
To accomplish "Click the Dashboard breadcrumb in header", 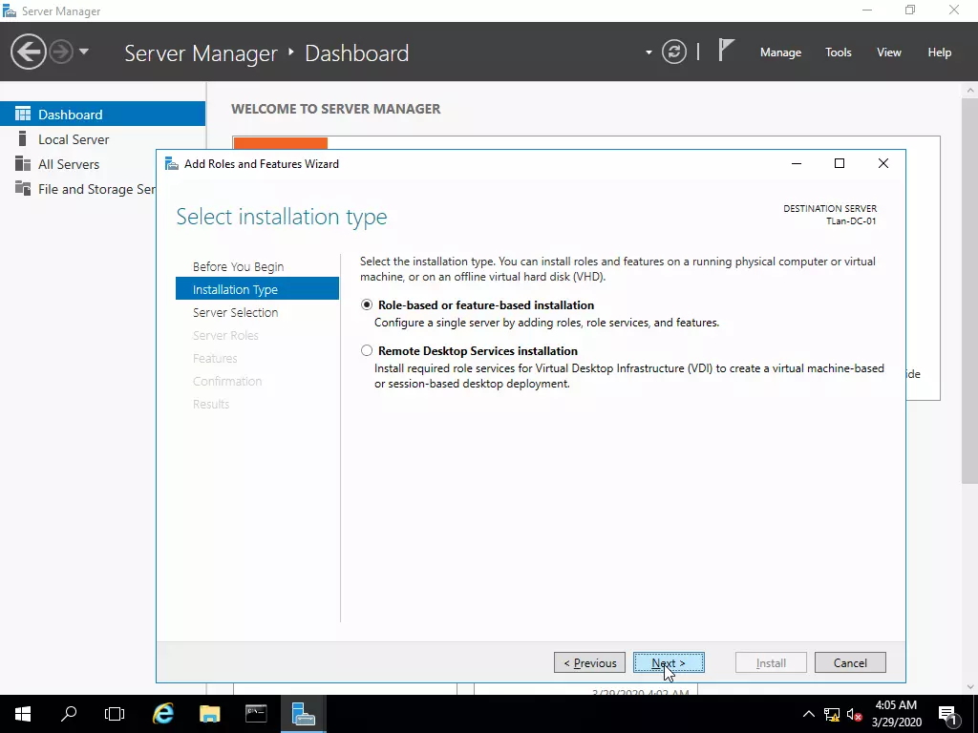I will click(x=357, y=53).
